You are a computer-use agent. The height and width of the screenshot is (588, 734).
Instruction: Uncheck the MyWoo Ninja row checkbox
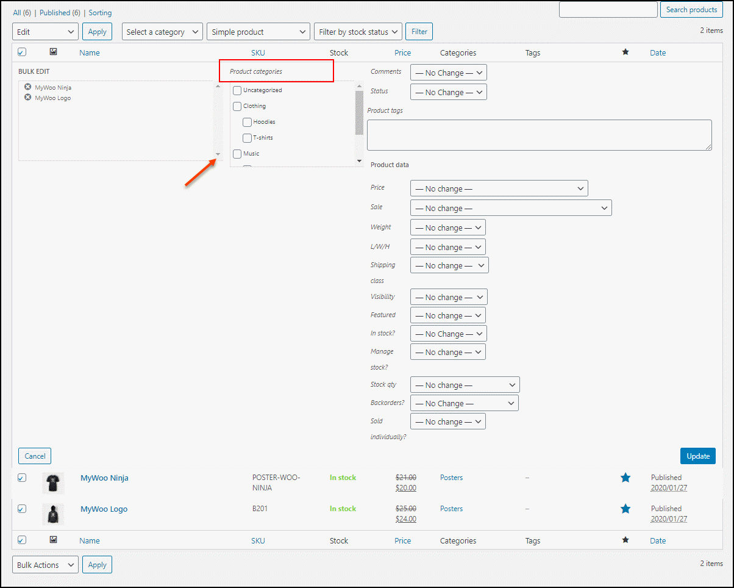point(22,478)
